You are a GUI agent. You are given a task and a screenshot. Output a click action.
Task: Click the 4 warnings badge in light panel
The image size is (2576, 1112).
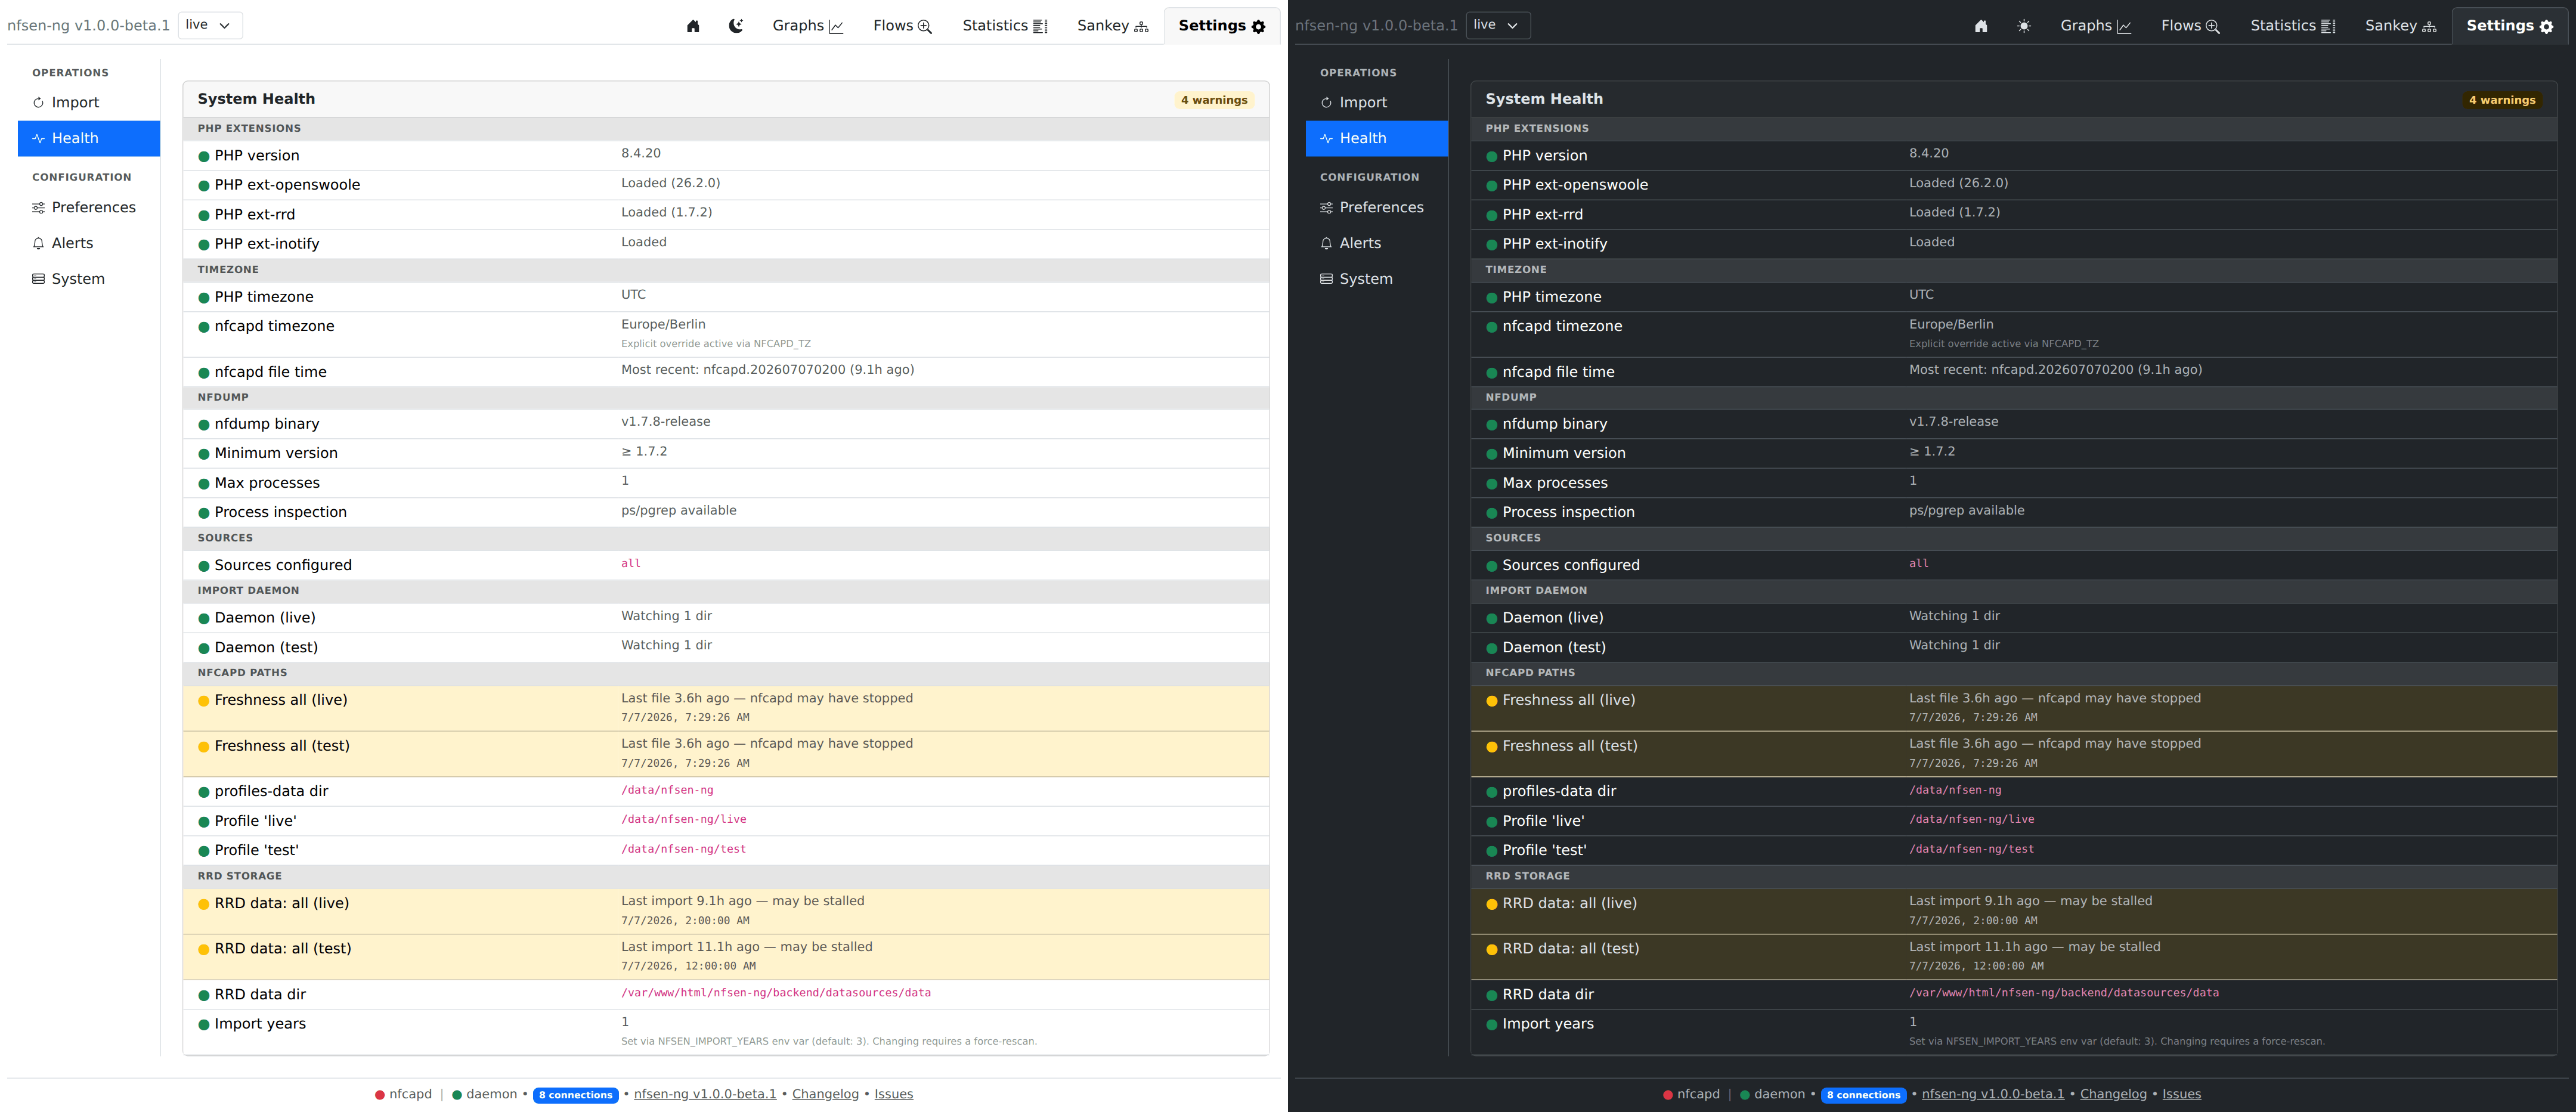pos(1214,100)
